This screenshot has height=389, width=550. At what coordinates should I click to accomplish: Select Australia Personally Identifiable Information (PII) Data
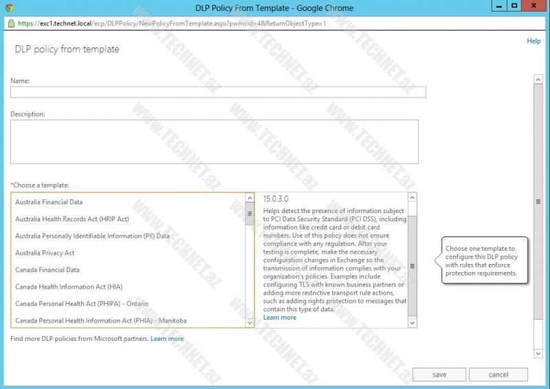(92, 236)
